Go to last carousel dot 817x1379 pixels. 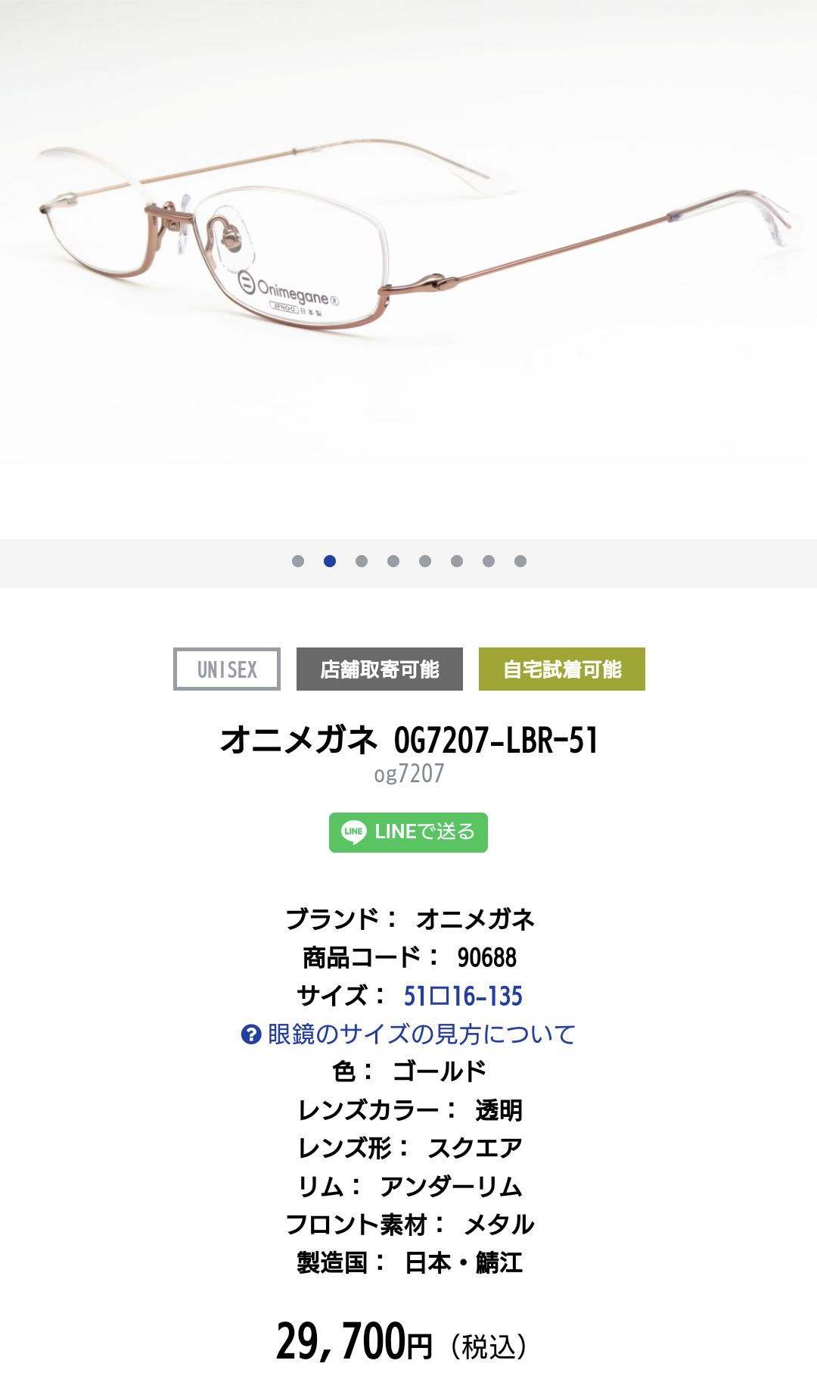pos(520,561)
